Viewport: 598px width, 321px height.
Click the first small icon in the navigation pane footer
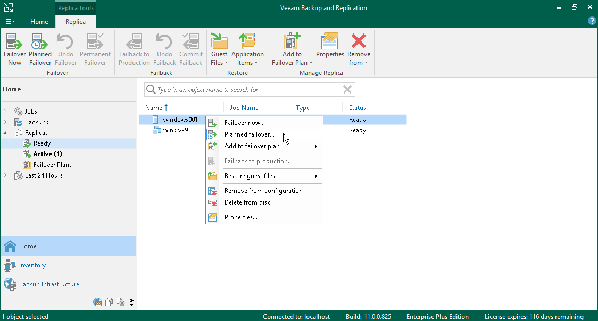coord(98,302)
